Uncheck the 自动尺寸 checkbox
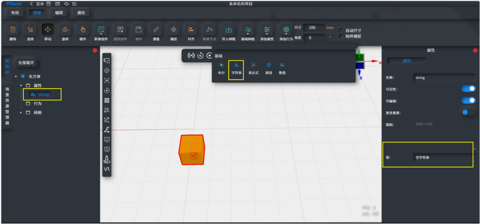The image size is (480, 224). point(341,30)
